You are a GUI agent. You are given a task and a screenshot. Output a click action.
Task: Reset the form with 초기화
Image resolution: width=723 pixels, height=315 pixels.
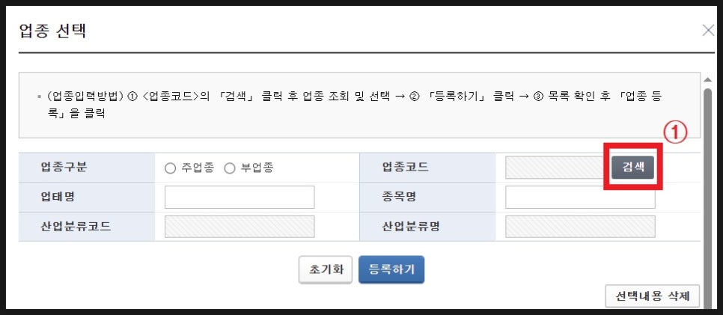326,269
